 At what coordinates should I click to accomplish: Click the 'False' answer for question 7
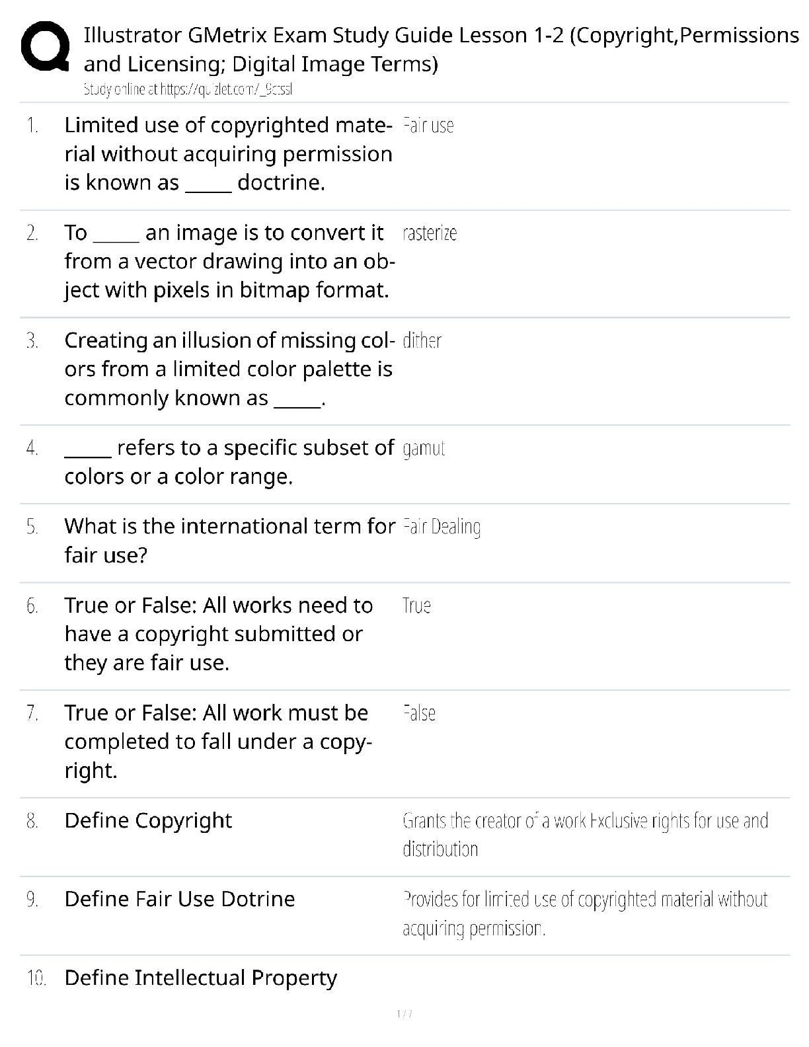click(x=419, y=713)
